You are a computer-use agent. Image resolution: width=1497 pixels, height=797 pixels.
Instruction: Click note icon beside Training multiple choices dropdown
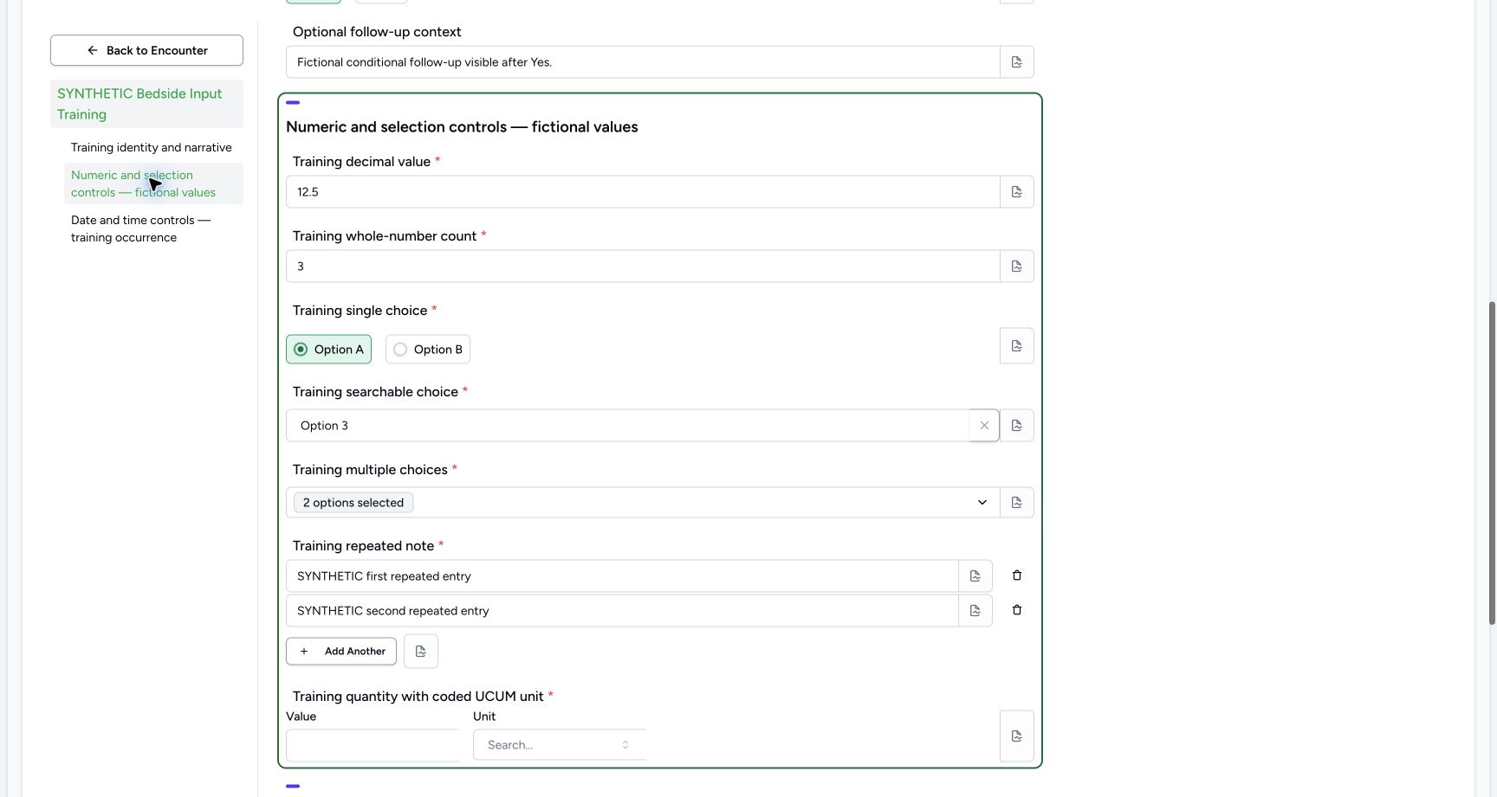click(1017, 503)
